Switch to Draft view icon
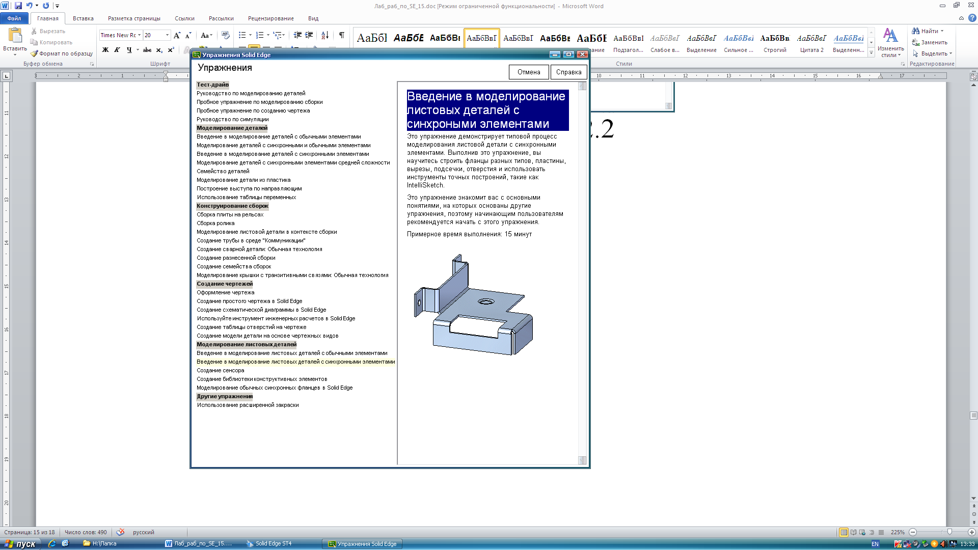Screen dimensions: 978x550 [881, 532]
